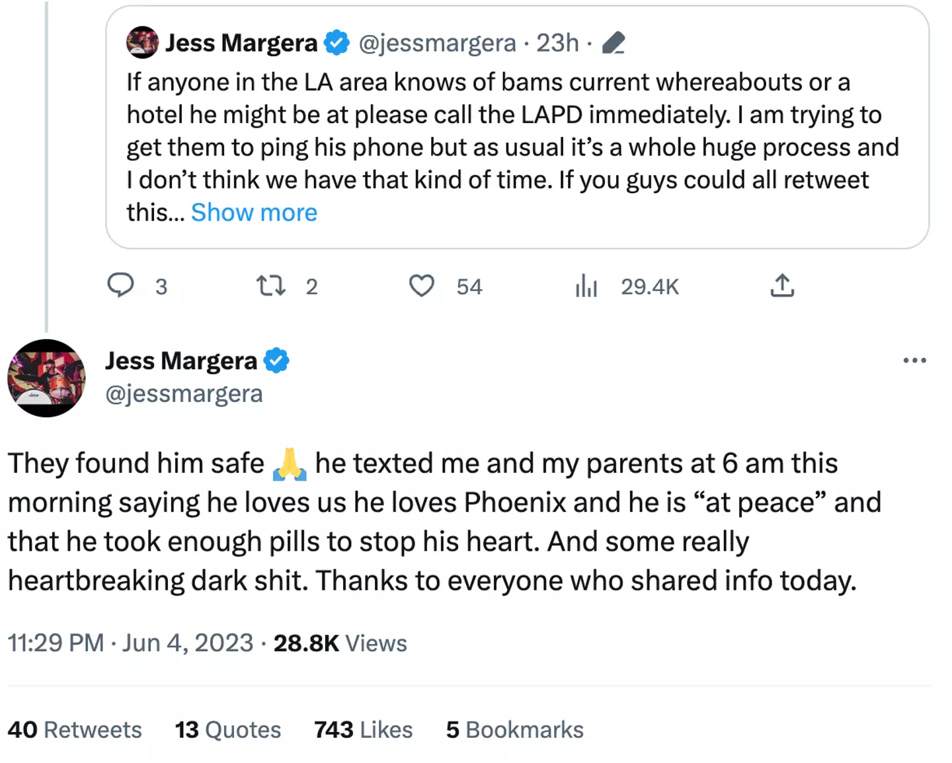Screen dimensions: 952x763
Task: Open the @jessmargera handle in main tweet
Action: coord(184,394)
